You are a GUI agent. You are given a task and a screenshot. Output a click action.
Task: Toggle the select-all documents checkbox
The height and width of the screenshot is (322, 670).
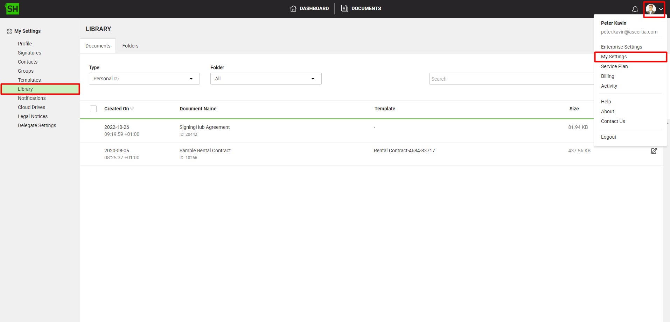click(x=93, y=109)
